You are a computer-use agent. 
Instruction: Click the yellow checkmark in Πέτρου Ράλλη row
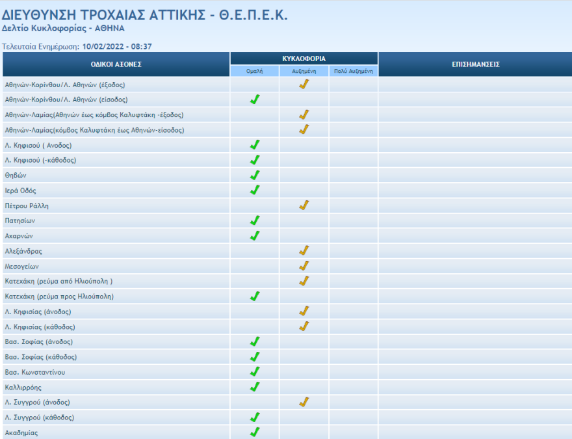tap(304, 206)
